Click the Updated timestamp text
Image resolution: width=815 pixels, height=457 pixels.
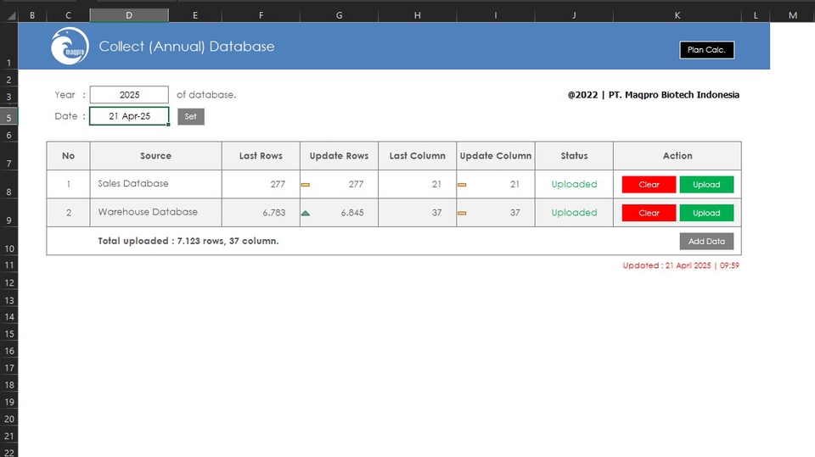(681, 265)
